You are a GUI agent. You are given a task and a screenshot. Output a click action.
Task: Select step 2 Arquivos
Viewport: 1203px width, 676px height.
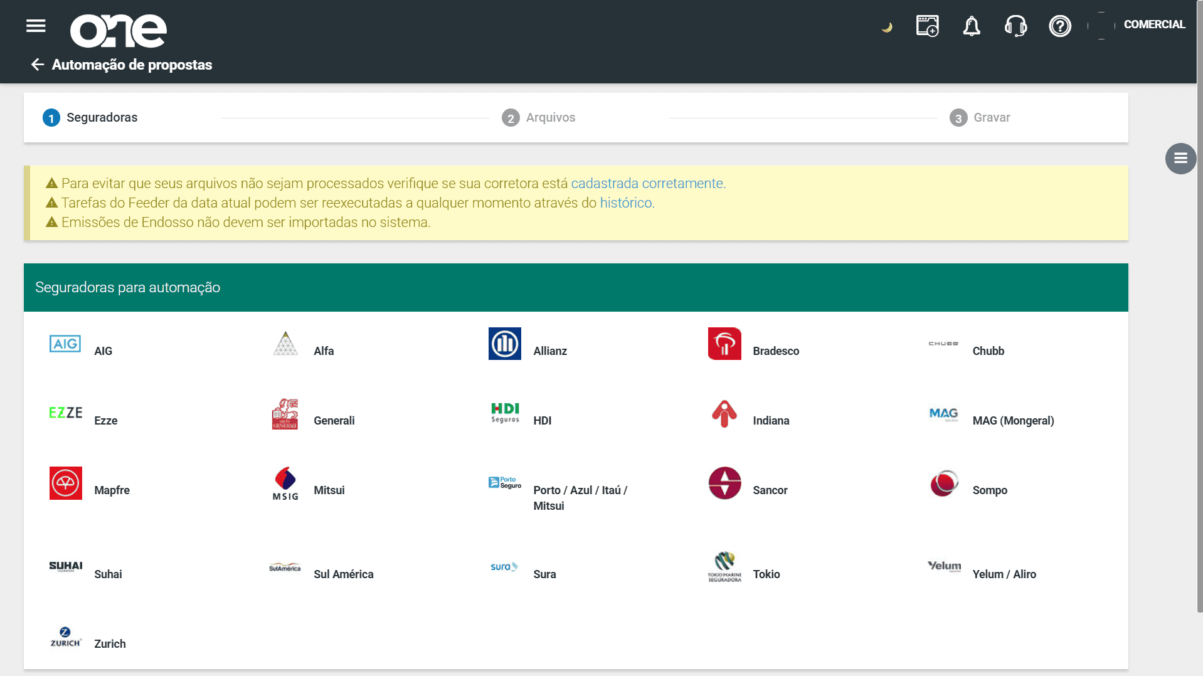(539, 117)
